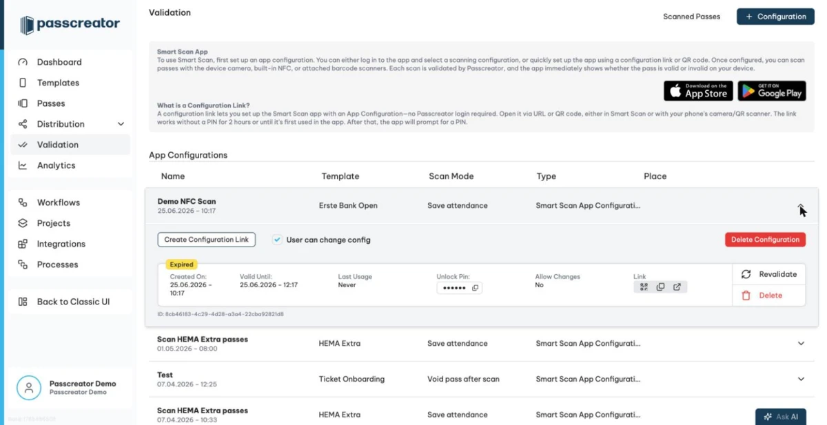Viewport: 827px width, 425px height.
Task: Click the configuration ID text 8cb46183
Action: [x=221, y=314]
